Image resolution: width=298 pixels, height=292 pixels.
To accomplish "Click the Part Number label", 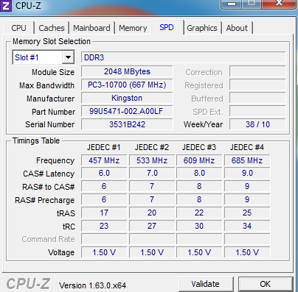I will [x=53, y=112].
